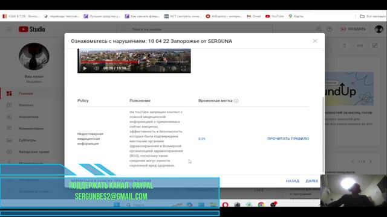Click the Policy column header
The height and width of the screenshot is (217, 387).
click(x=83, y=101)
